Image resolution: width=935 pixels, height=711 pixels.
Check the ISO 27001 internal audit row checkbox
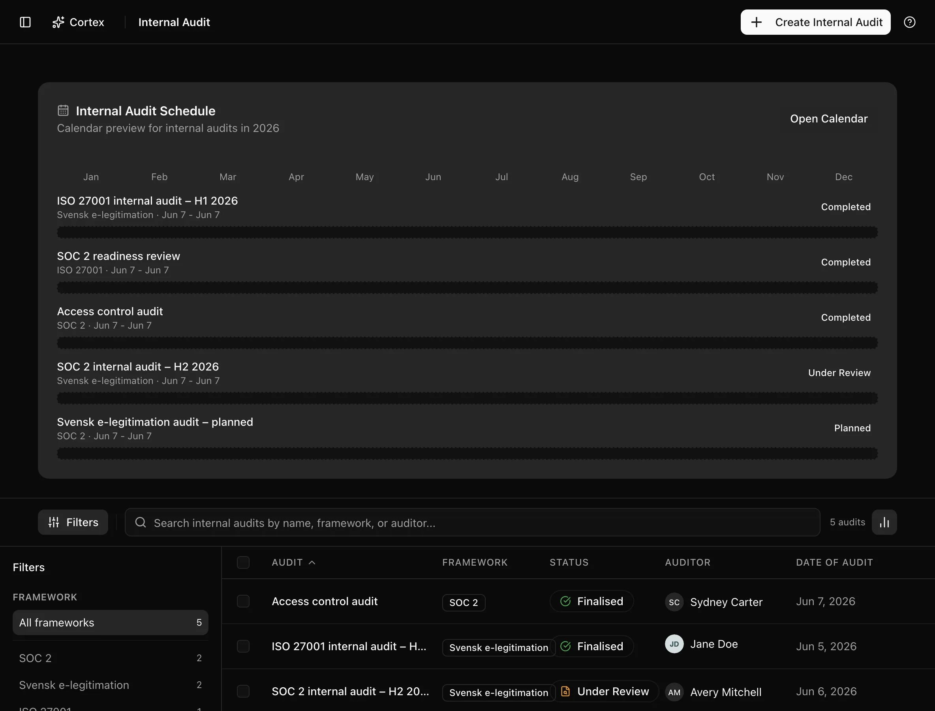[x=243, y=646]
